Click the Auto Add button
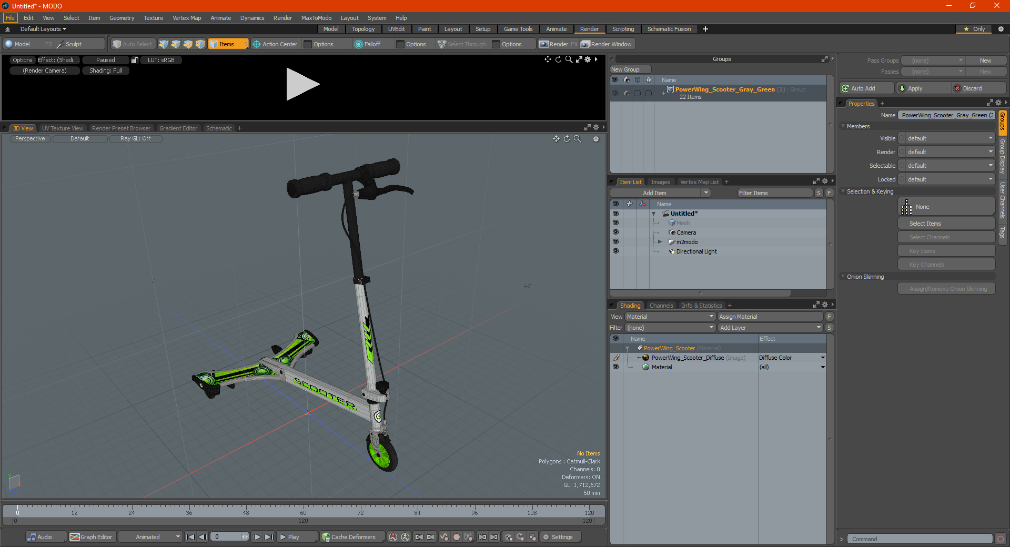Image resolution: width=1010 pixels, height=547 pixels. [867, 88]
